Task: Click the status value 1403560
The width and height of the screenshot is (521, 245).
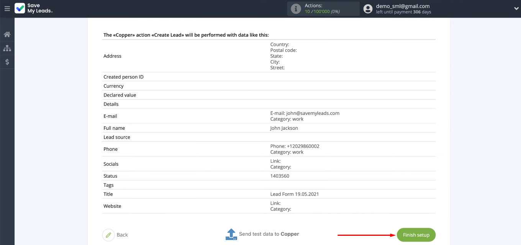Action: click(x=280, y=176)
